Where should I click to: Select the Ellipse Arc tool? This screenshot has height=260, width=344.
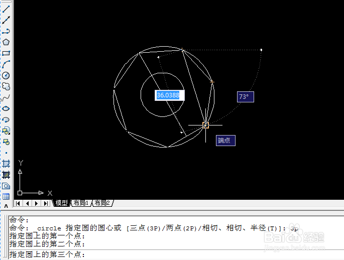(x=6, y=119)
